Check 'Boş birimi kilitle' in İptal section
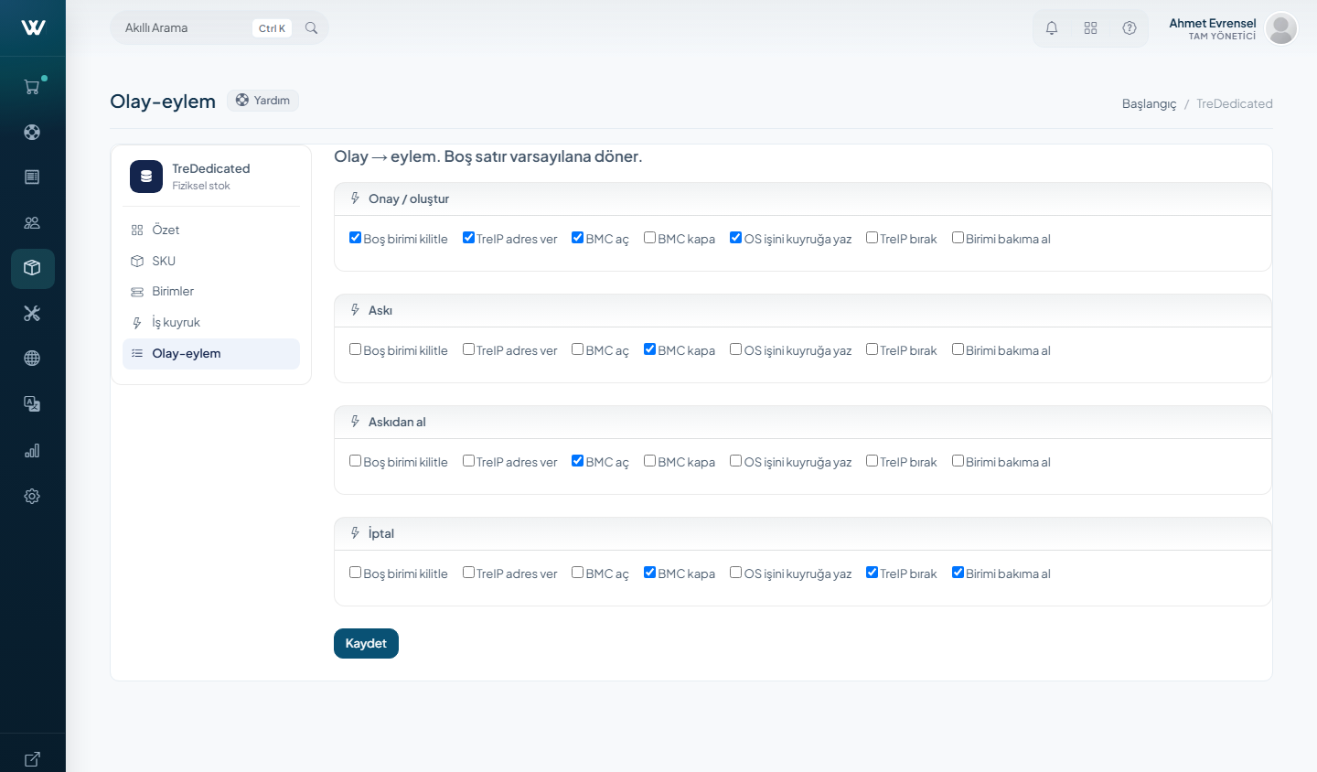 coord(355,573)
